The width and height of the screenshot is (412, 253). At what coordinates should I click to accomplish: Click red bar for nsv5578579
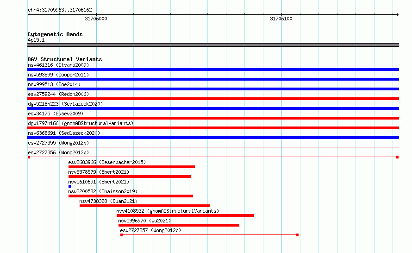pyautogui.click(x=130, y=177)
